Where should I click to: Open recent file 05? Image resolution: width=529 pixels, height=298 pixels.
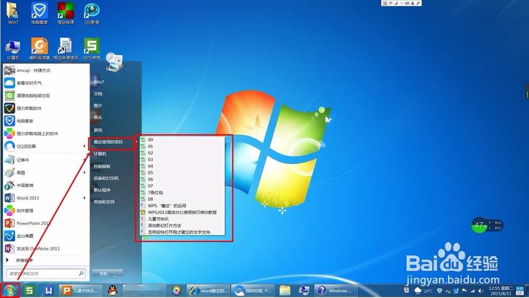(183, 173)
